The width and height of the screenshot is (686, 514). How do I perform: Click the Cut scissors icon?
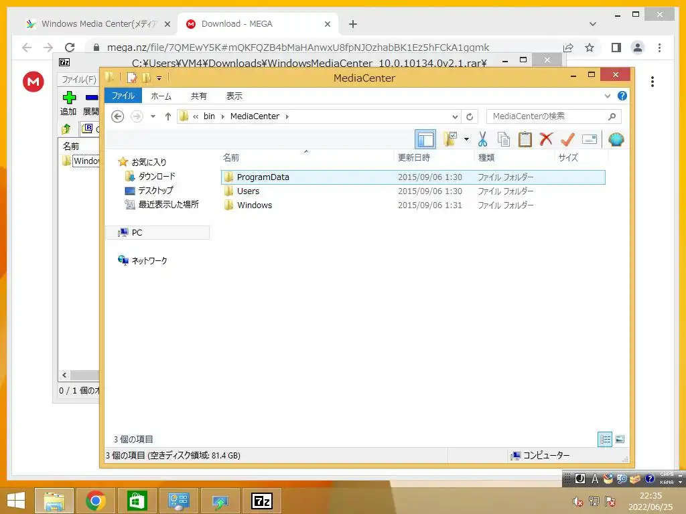[482, 139]
